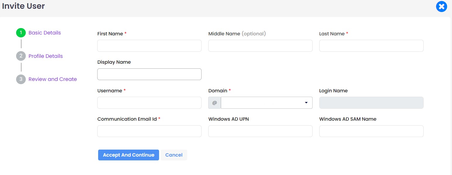
Task: Activate the Username input box
Action: click(149, 103)
